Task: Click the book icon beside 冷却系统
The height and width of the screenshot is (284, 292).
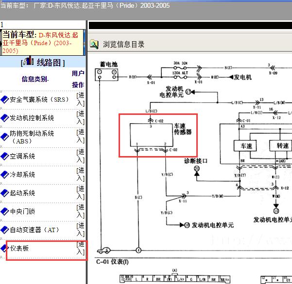Action: click(5, 174)
